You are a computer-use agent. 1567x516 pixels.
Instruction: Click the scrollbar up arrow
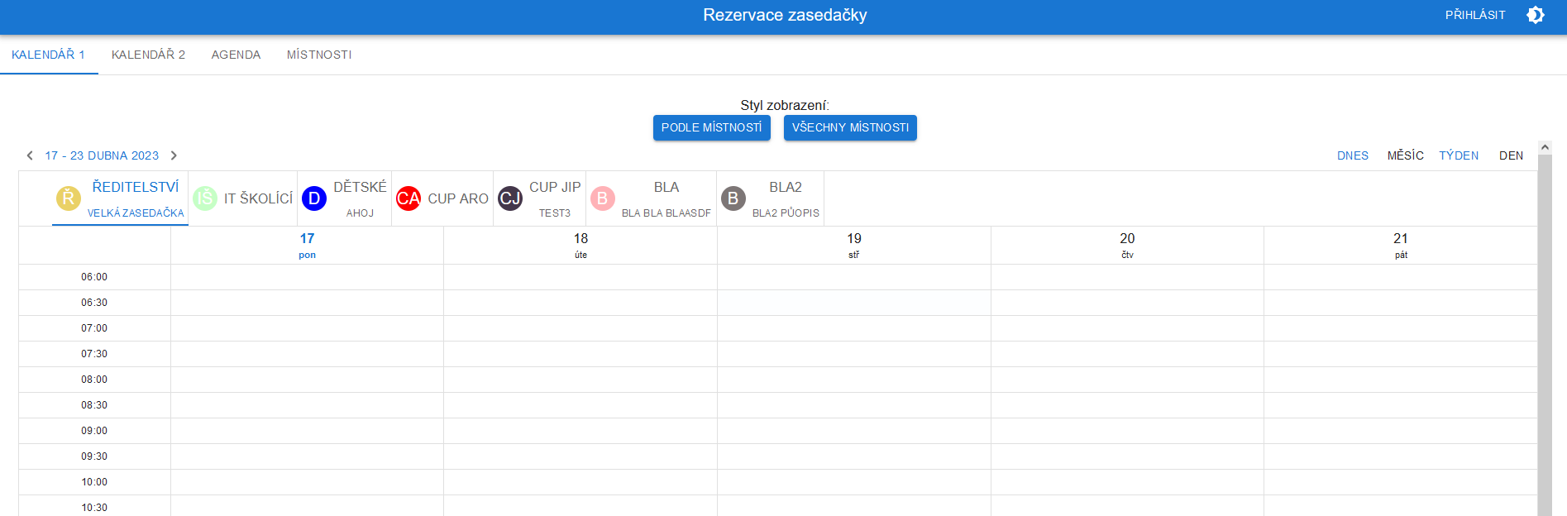tap(1545, 147)
